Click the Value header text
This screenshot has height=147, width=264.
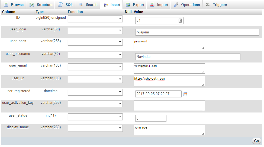(x=138, y=12)
